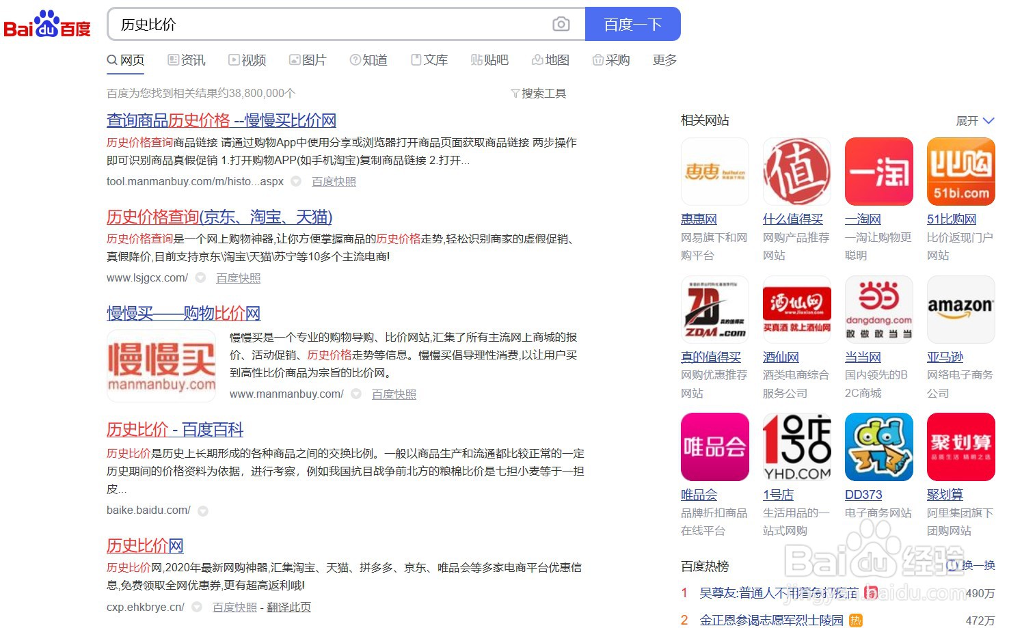This screenshot has height=628, width=1022.
Task: Click shield icon beside baike.baidu.com URL
Action: point(203,510)
